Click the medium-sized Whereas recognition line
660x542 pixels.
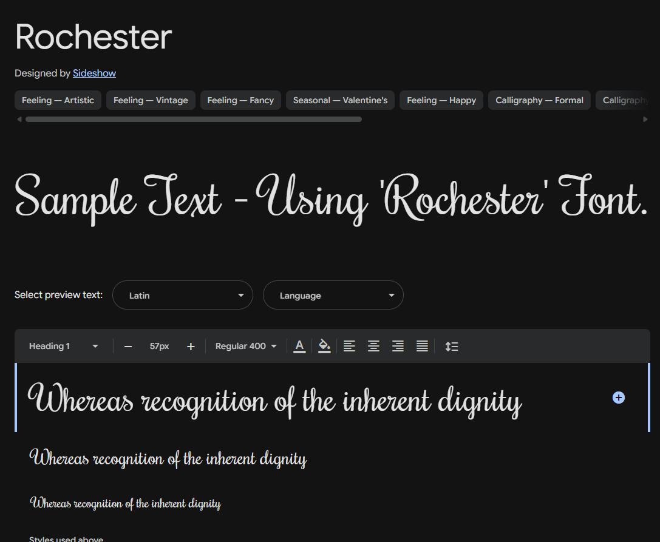[168, 459]
